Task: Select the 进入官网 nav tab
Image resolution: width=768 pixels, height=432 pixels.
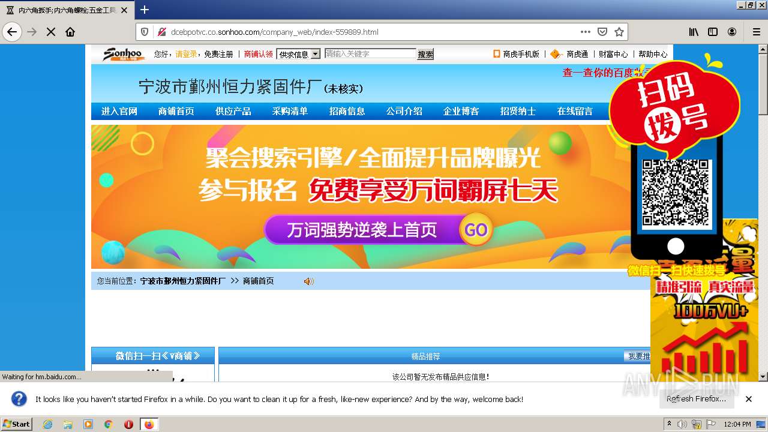Action: tap(119, 111)
